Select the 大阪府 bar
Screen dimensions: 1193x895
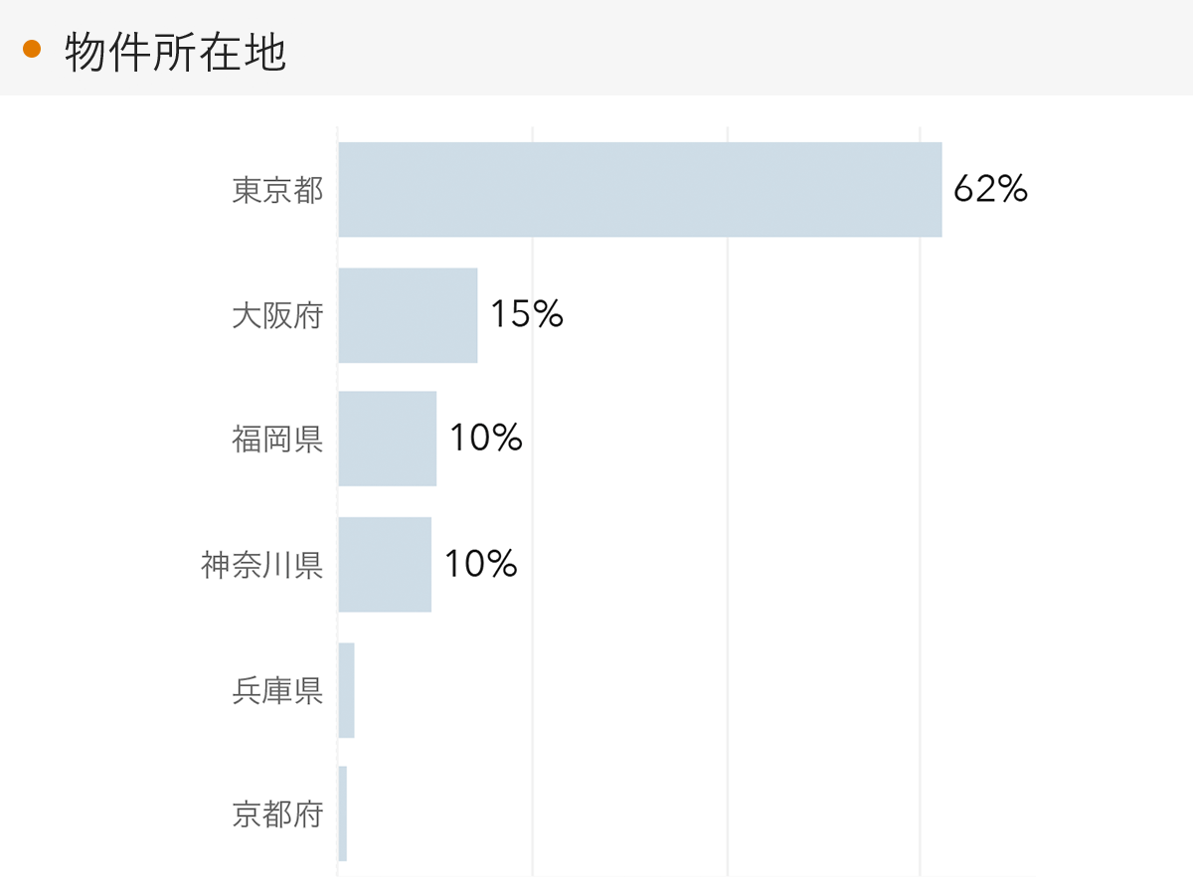(x=408, y=315)
